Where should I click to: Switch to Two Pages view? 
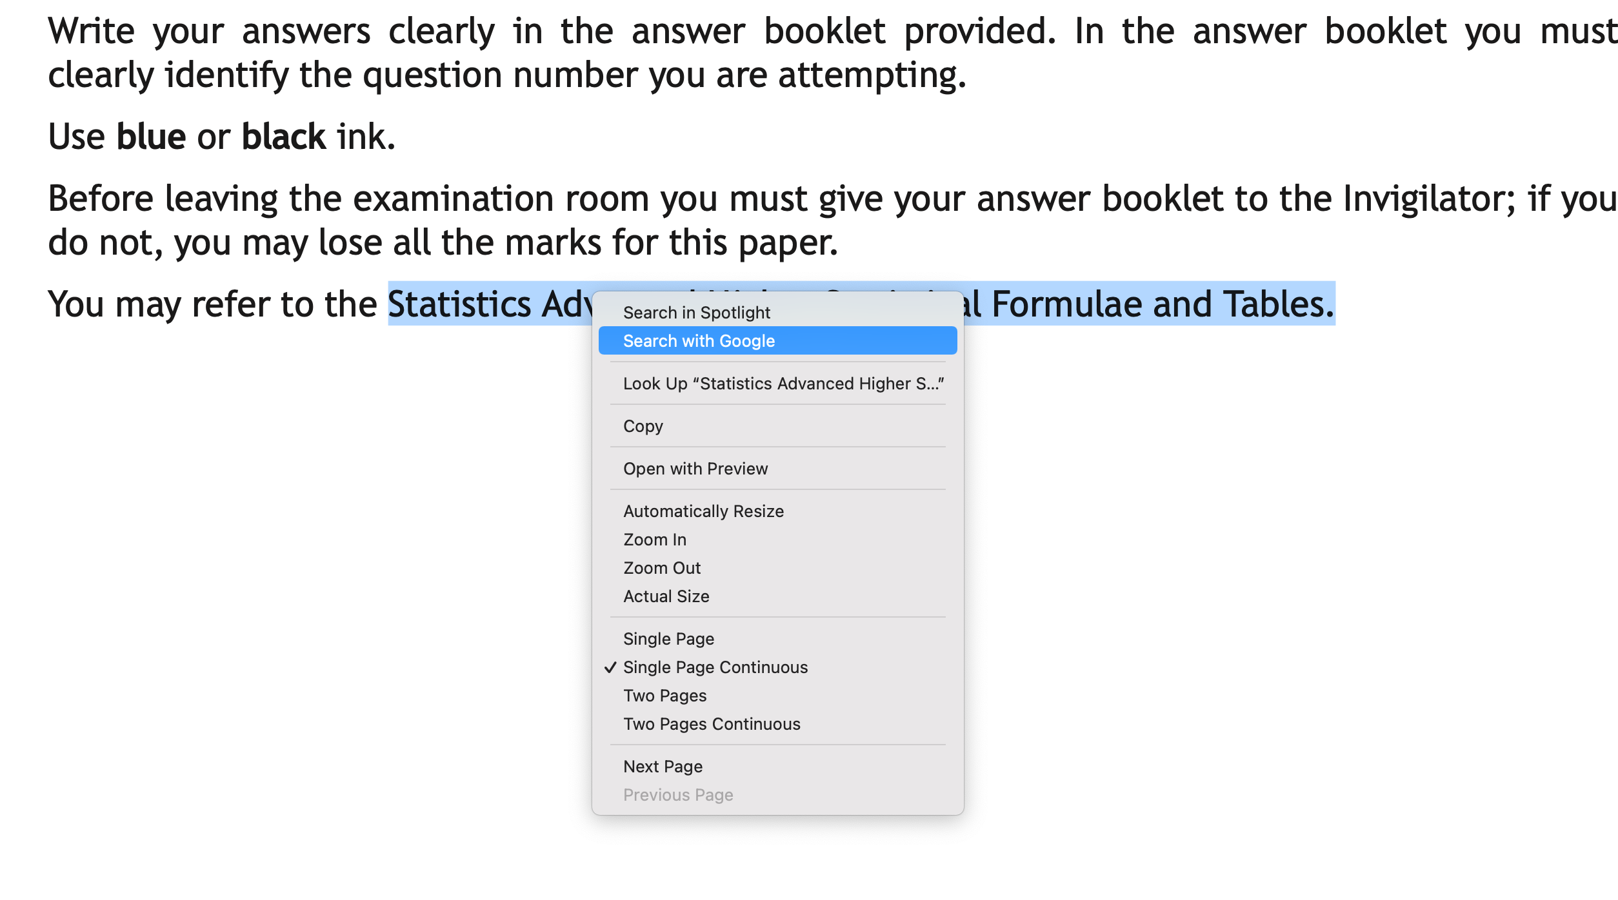tap(664, 696)
